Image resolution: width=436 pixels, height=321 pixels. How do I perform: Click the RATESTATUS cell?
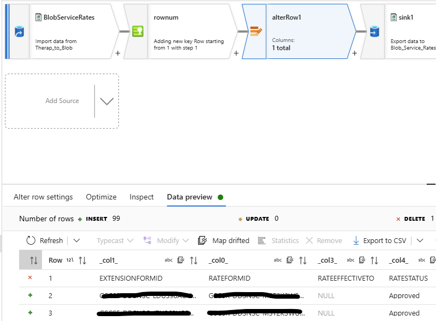(x=408, y=278)
